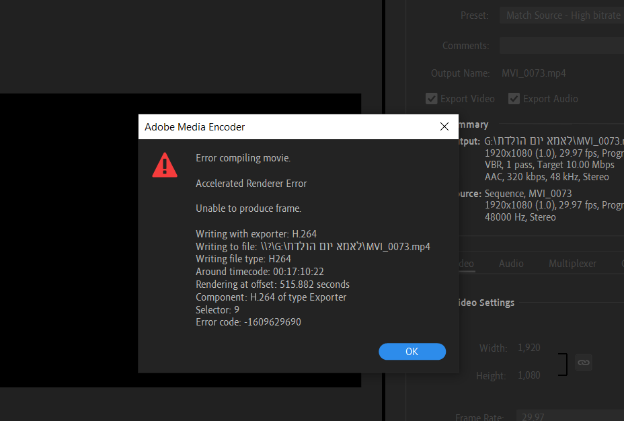Click 'VBR, 1 pass, Target 10.00 Mbps' summary text
The height and width of the screenshot is (421, 624).
point(549,165)
